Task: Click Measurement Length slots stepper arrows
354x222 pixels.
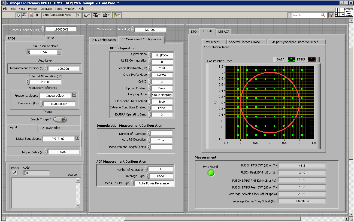Action: click(149, 147)
